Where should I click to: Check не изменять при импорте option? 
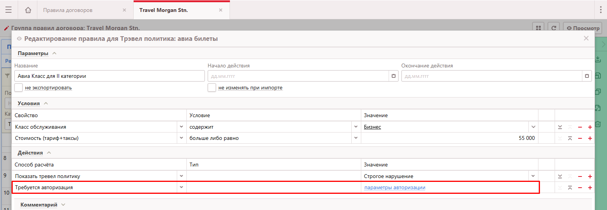[212, 87]
